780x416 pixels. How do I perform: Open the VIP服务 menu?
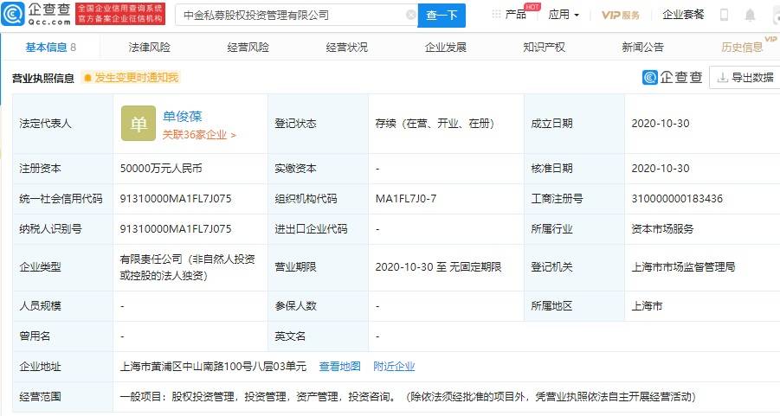[x=621, y=15]
